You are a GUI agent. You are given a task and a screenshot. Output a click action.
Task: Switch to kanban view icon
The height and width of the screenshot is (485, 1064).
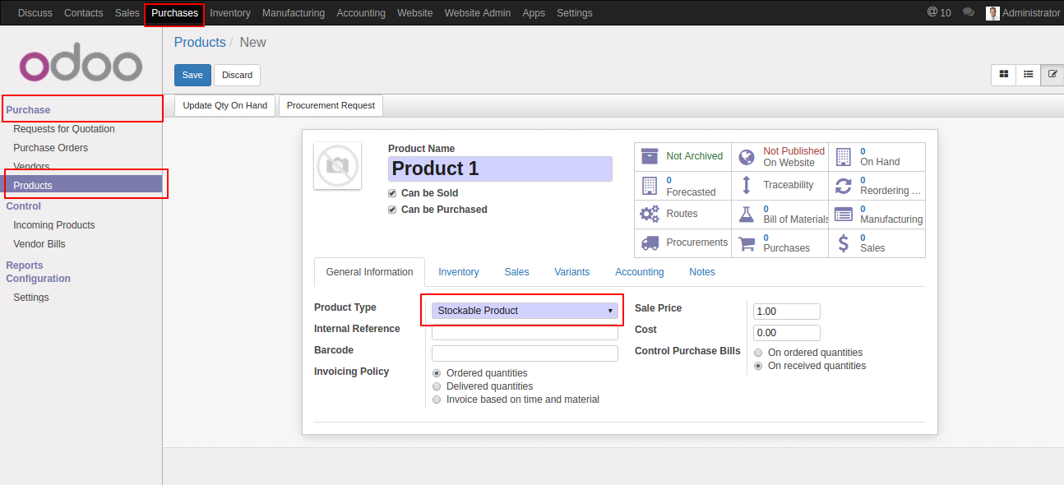click(1003, 75)
